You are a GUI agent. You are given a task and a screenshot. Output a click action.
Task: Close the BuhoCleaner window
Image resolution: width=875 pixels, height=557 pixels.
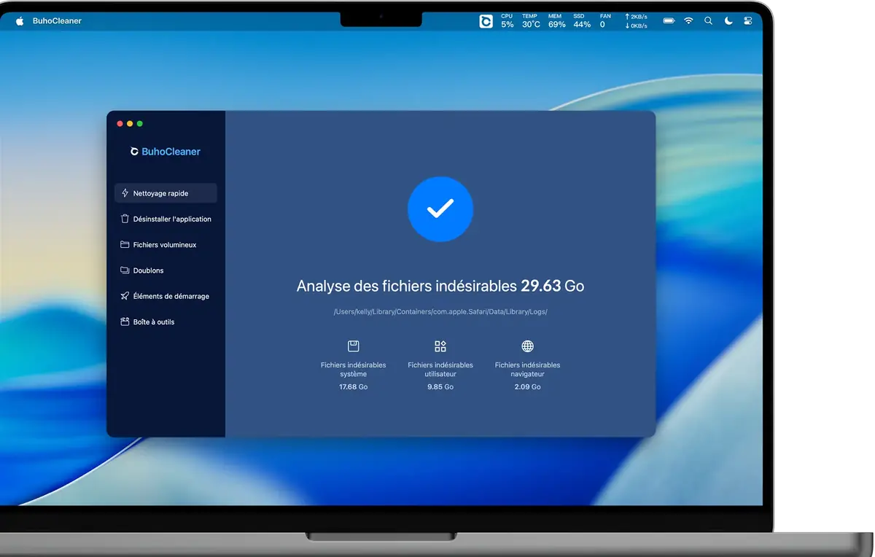click(120, 124)
